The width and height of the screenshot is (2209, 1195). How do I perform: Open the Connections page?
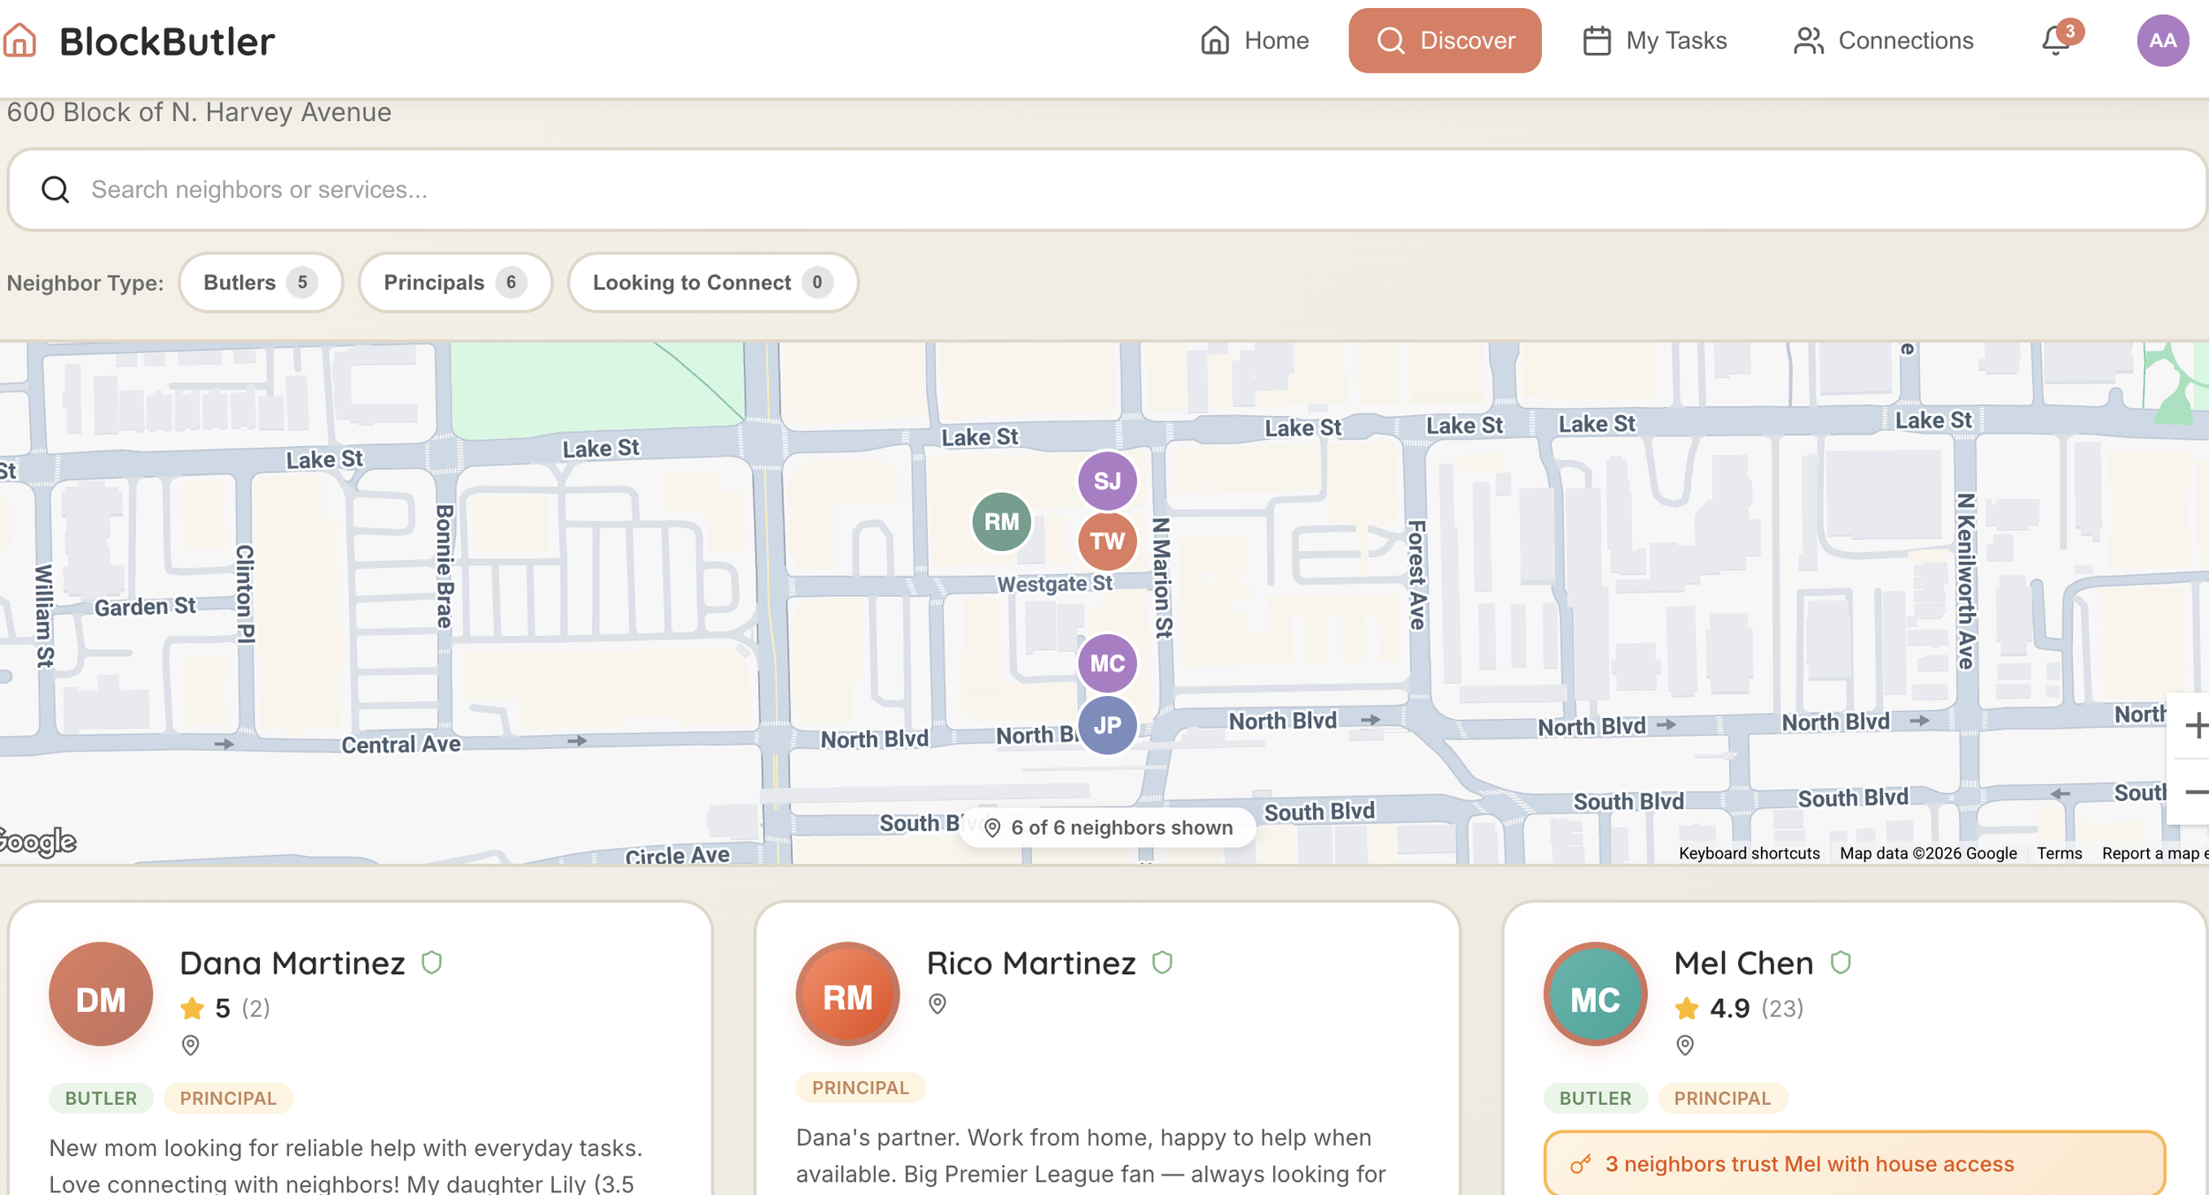[x=1883, y=41]
